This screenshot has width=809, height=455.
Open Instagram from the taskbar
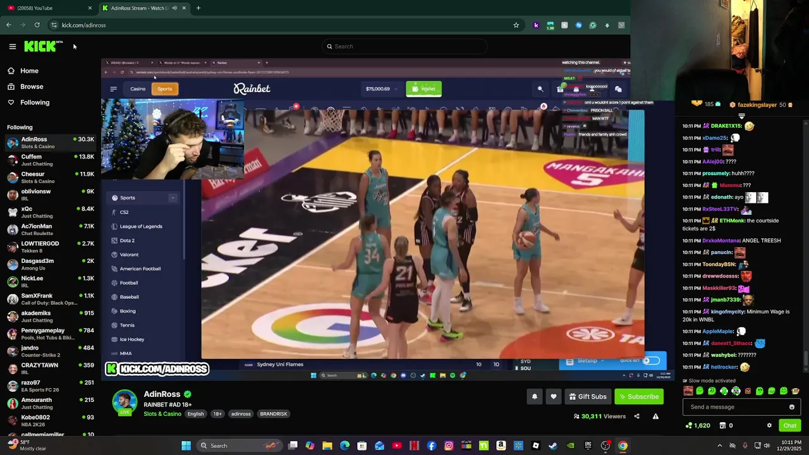(449, 446)
